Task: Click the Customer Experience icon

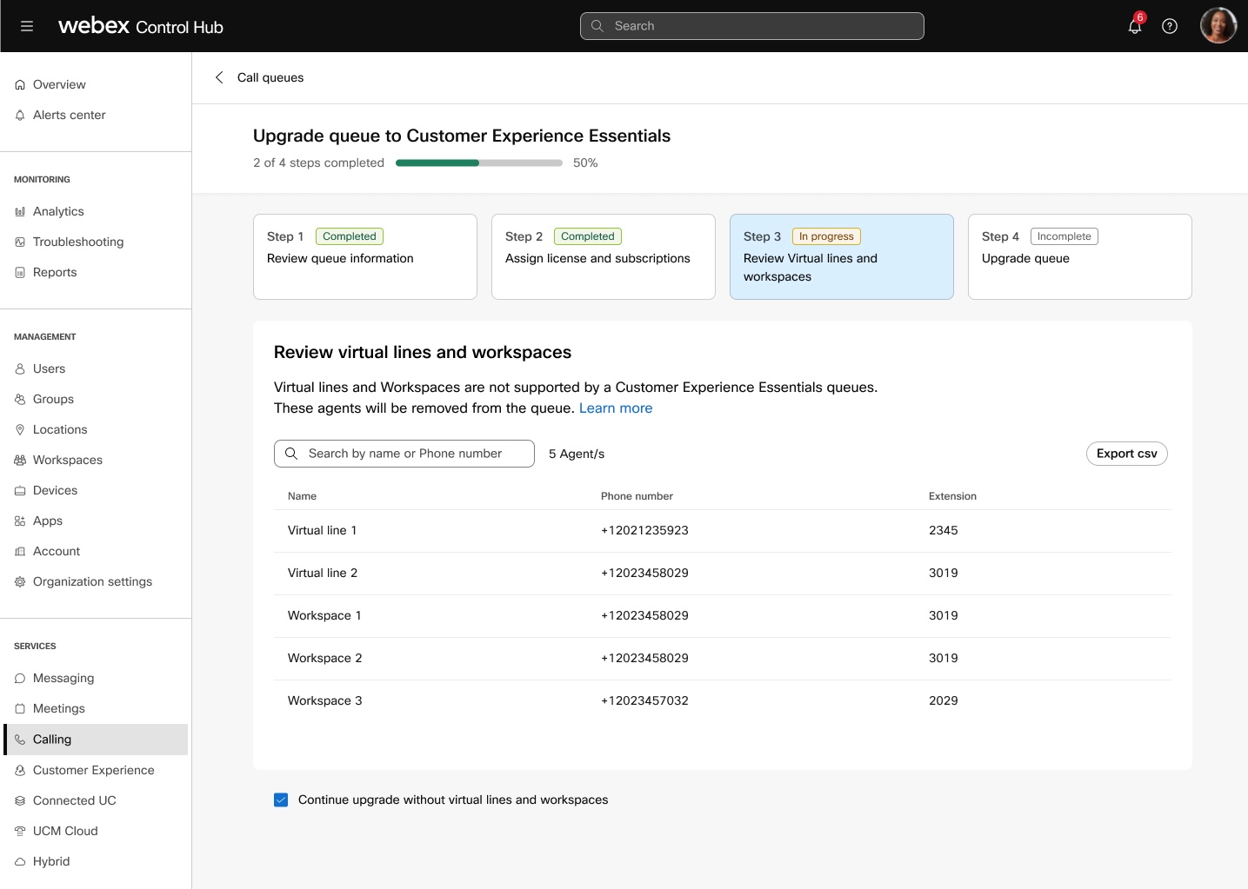Action: point(20,771)
